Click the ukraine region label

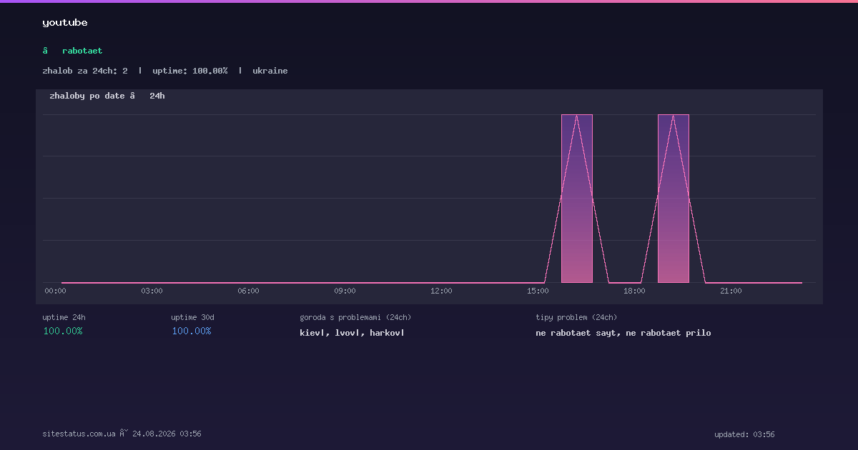270,71
